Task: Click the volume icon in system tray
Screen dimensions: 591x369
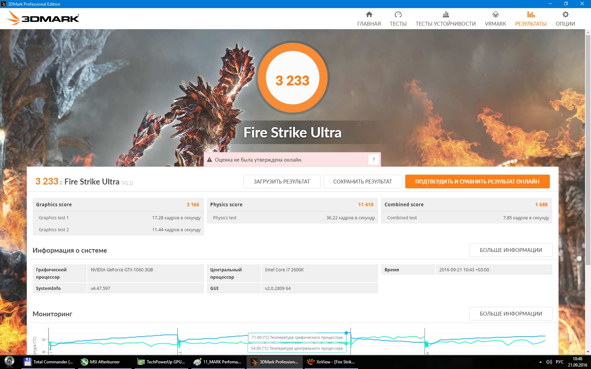Action: click(x=549, y=362)
